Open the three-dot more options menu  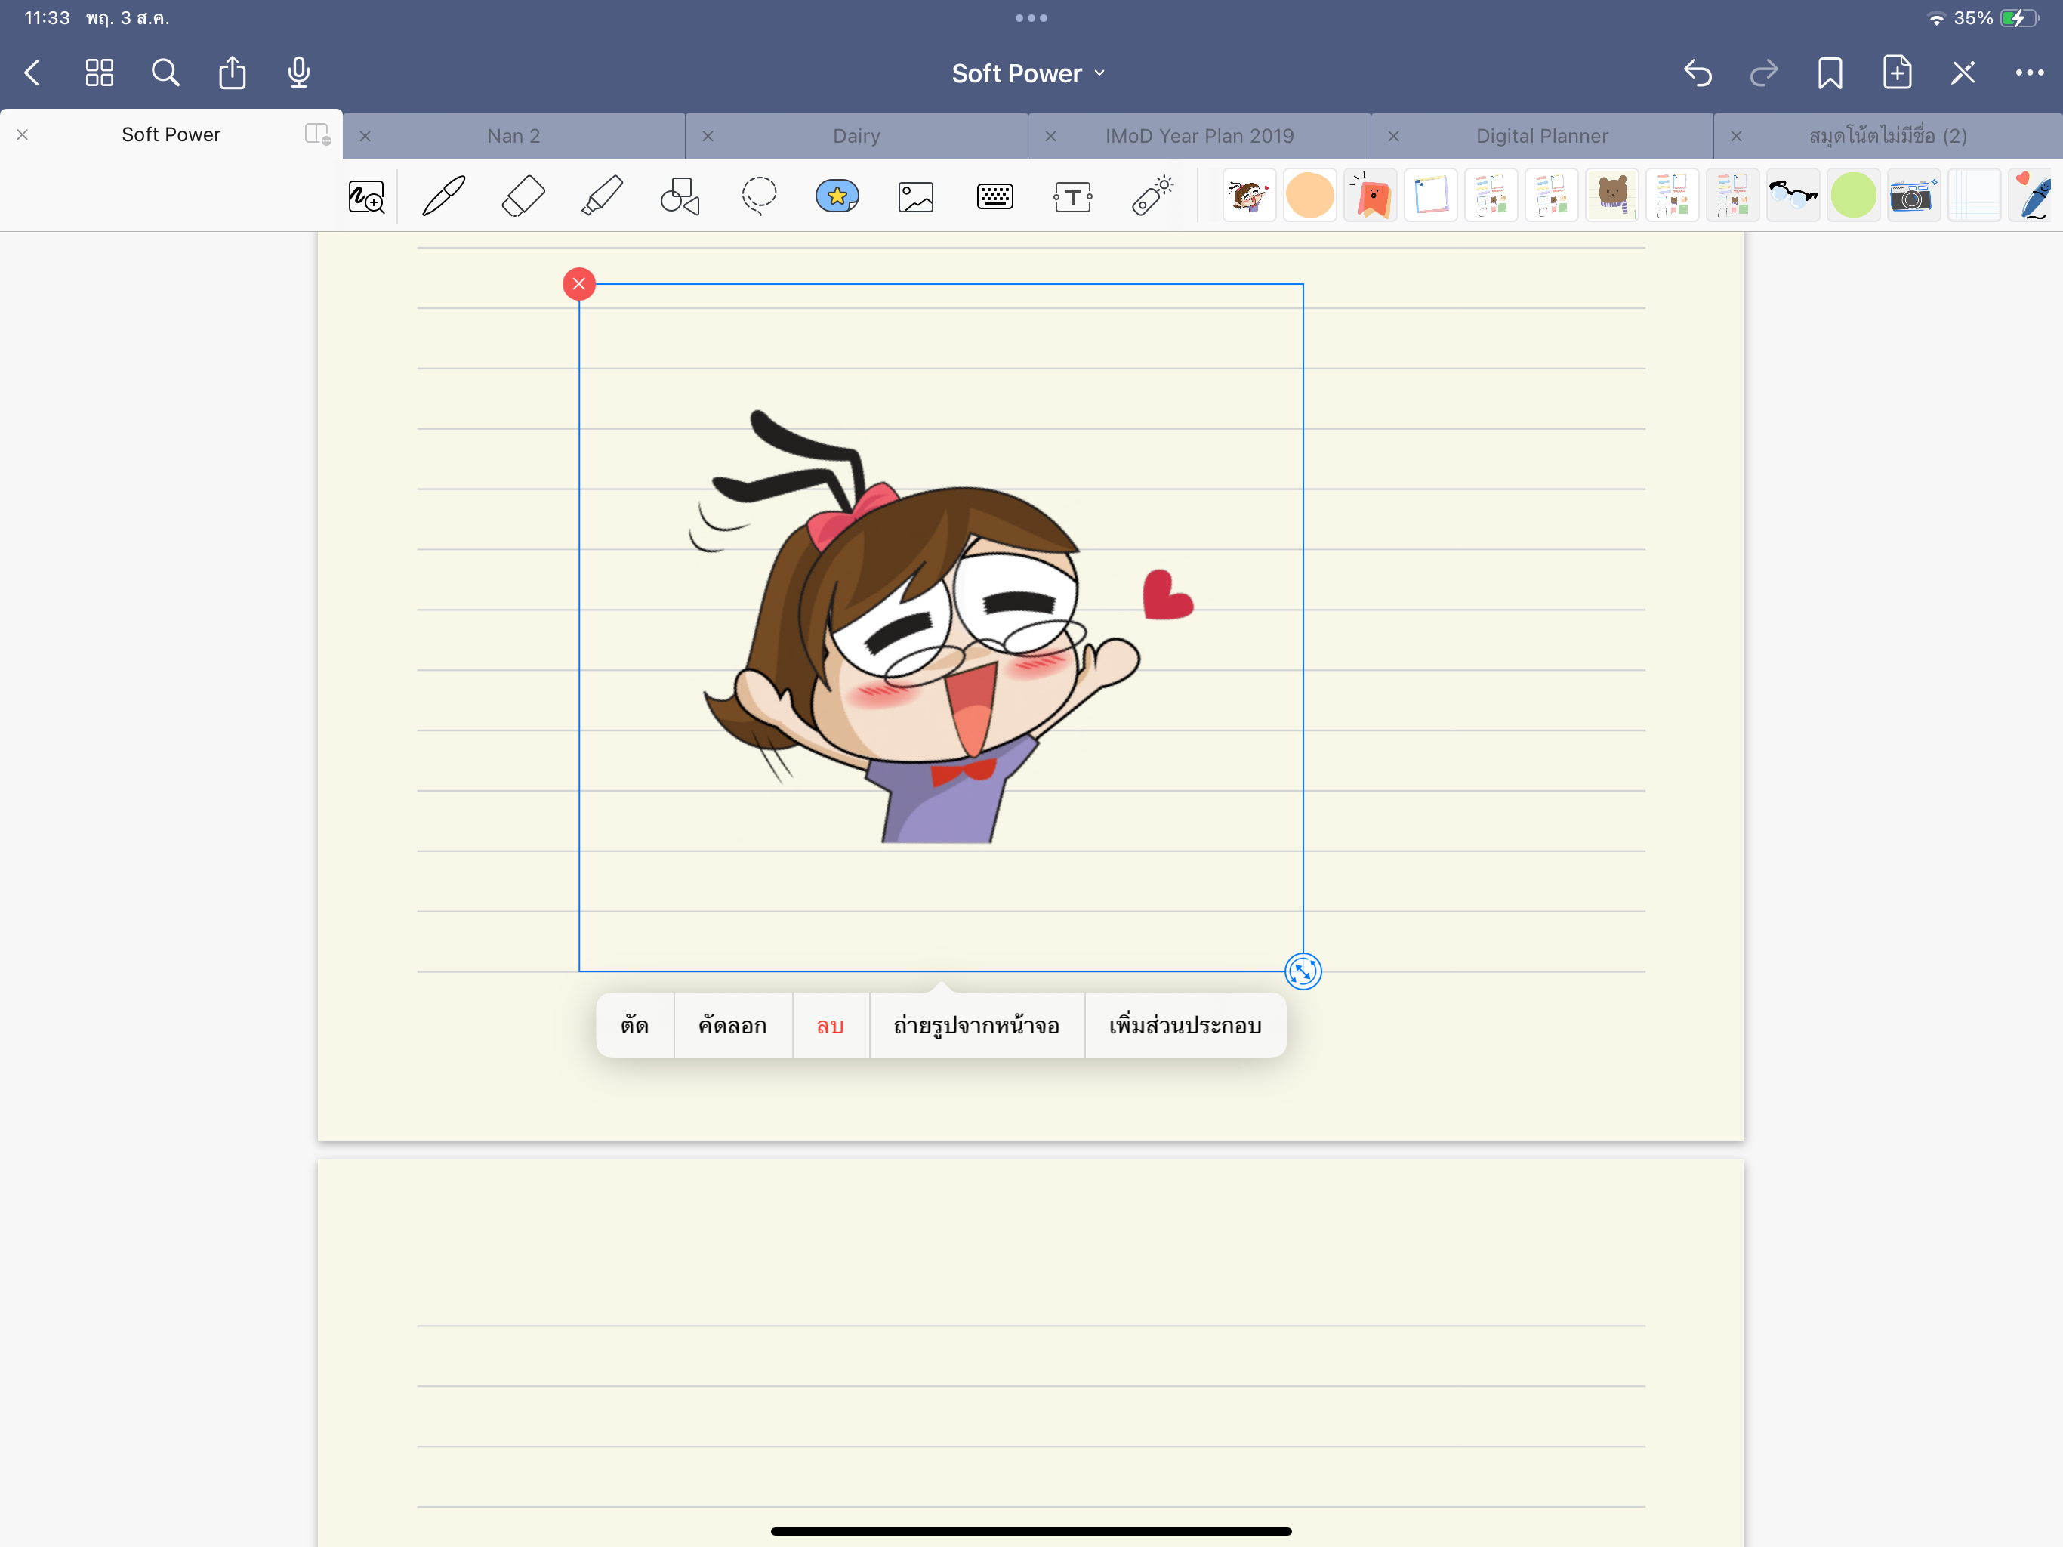point(2028,73)
